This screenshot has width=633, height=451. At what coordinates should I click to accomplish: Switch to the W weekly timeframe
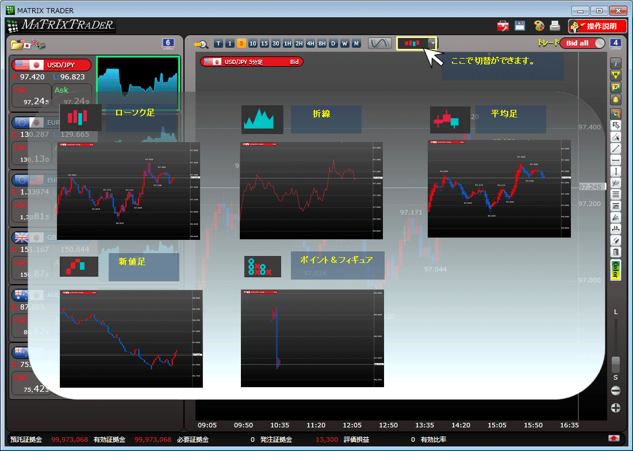pyautogui.click(x=345, y=44)
